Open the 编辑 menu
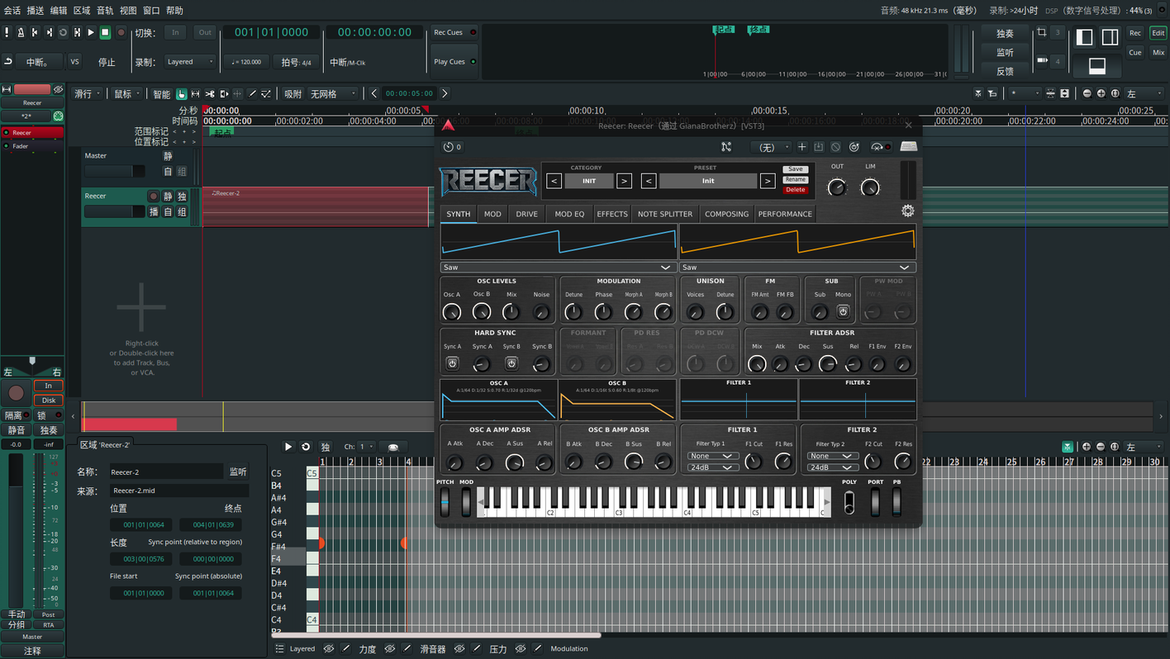 point(59,11)
